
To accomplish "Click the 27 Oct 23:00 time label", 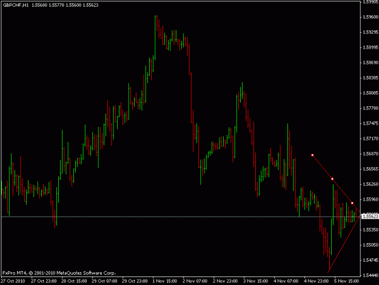I will click(44, 281).
